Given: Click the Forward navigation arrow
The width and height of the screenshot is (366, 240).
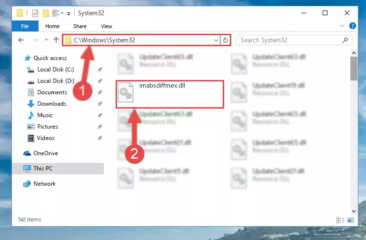Looking at the screenshot, I should [x=35, y=40].
